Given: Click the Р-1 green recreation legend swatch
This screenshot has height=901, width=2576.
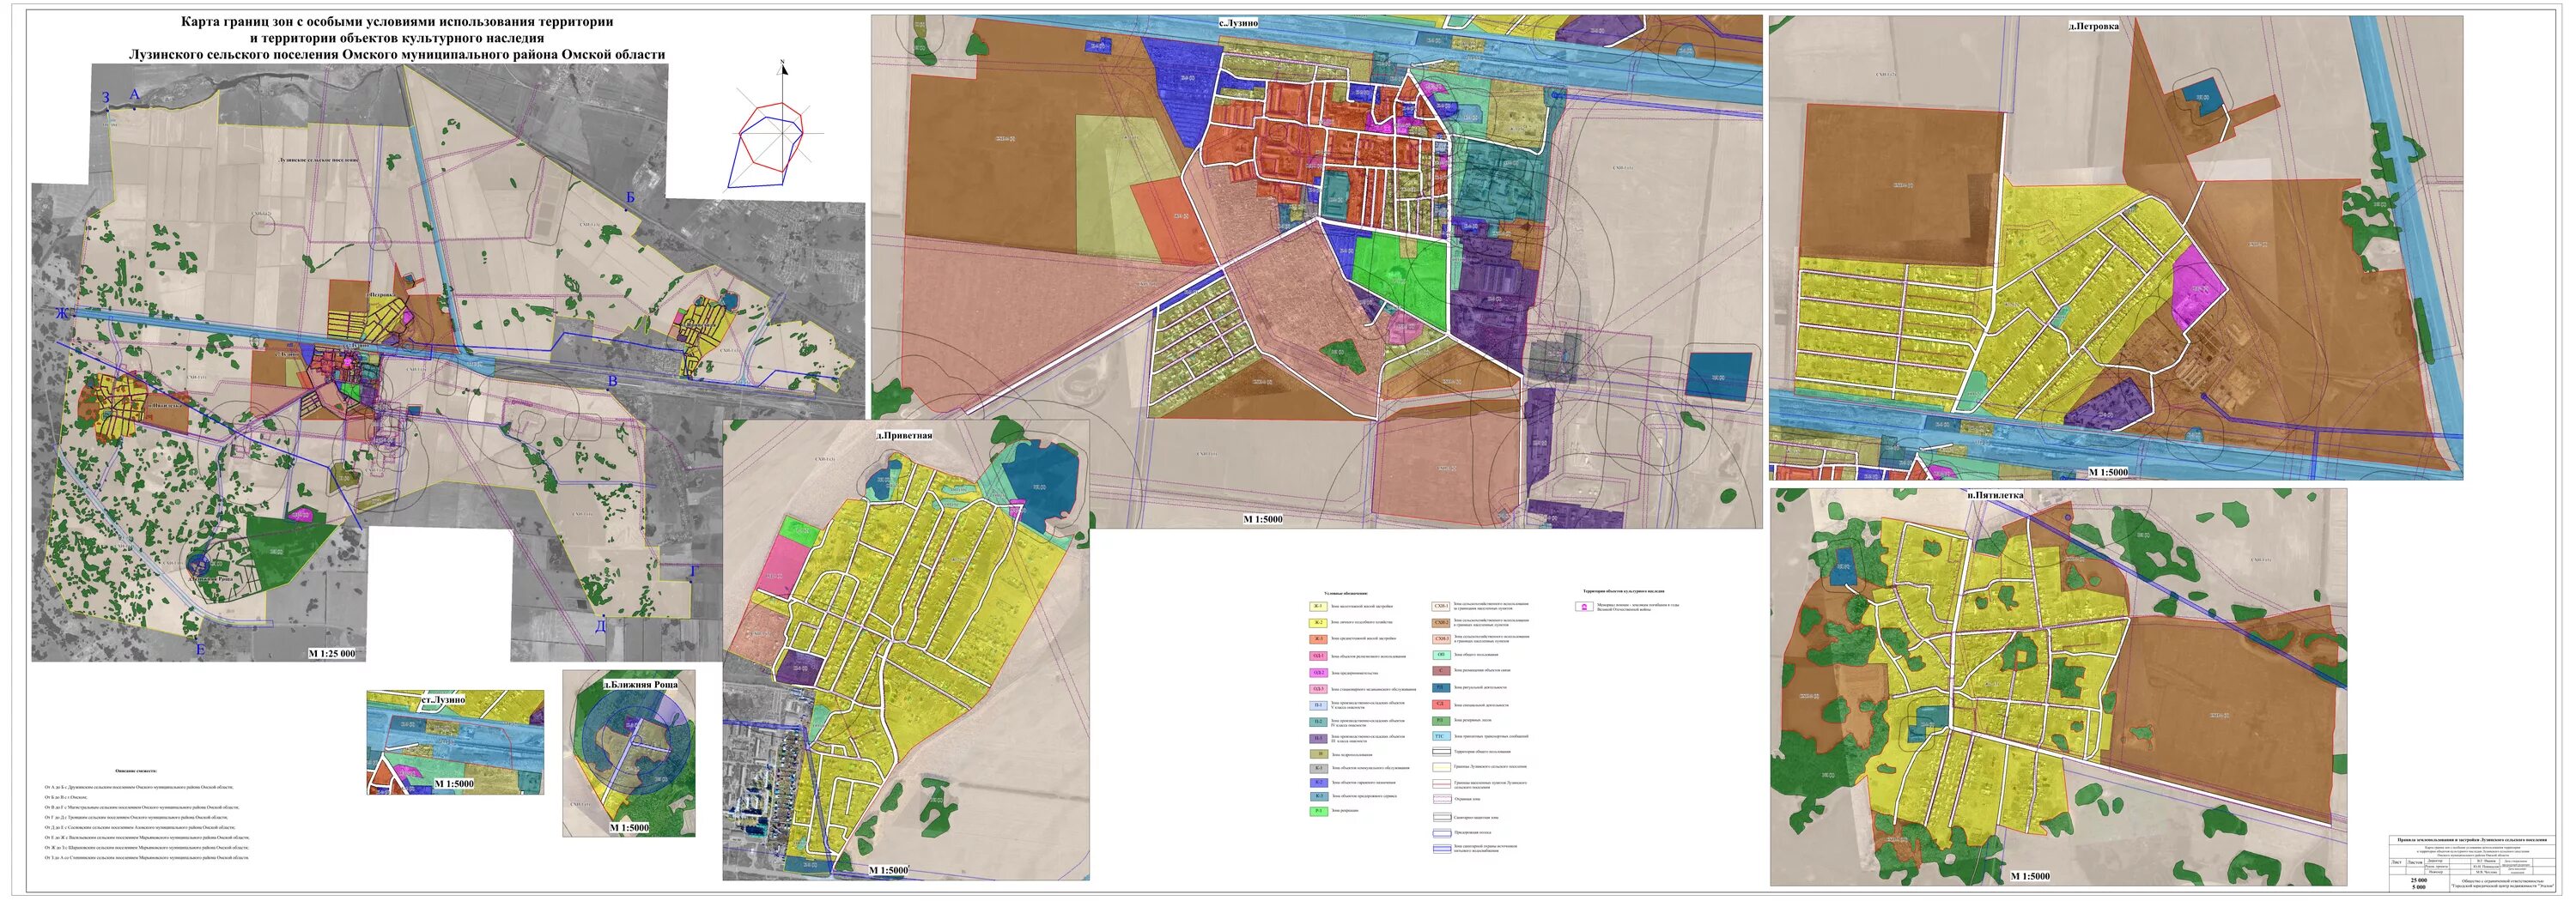Looking at the screenshot, I should (x=1319, y=811).
